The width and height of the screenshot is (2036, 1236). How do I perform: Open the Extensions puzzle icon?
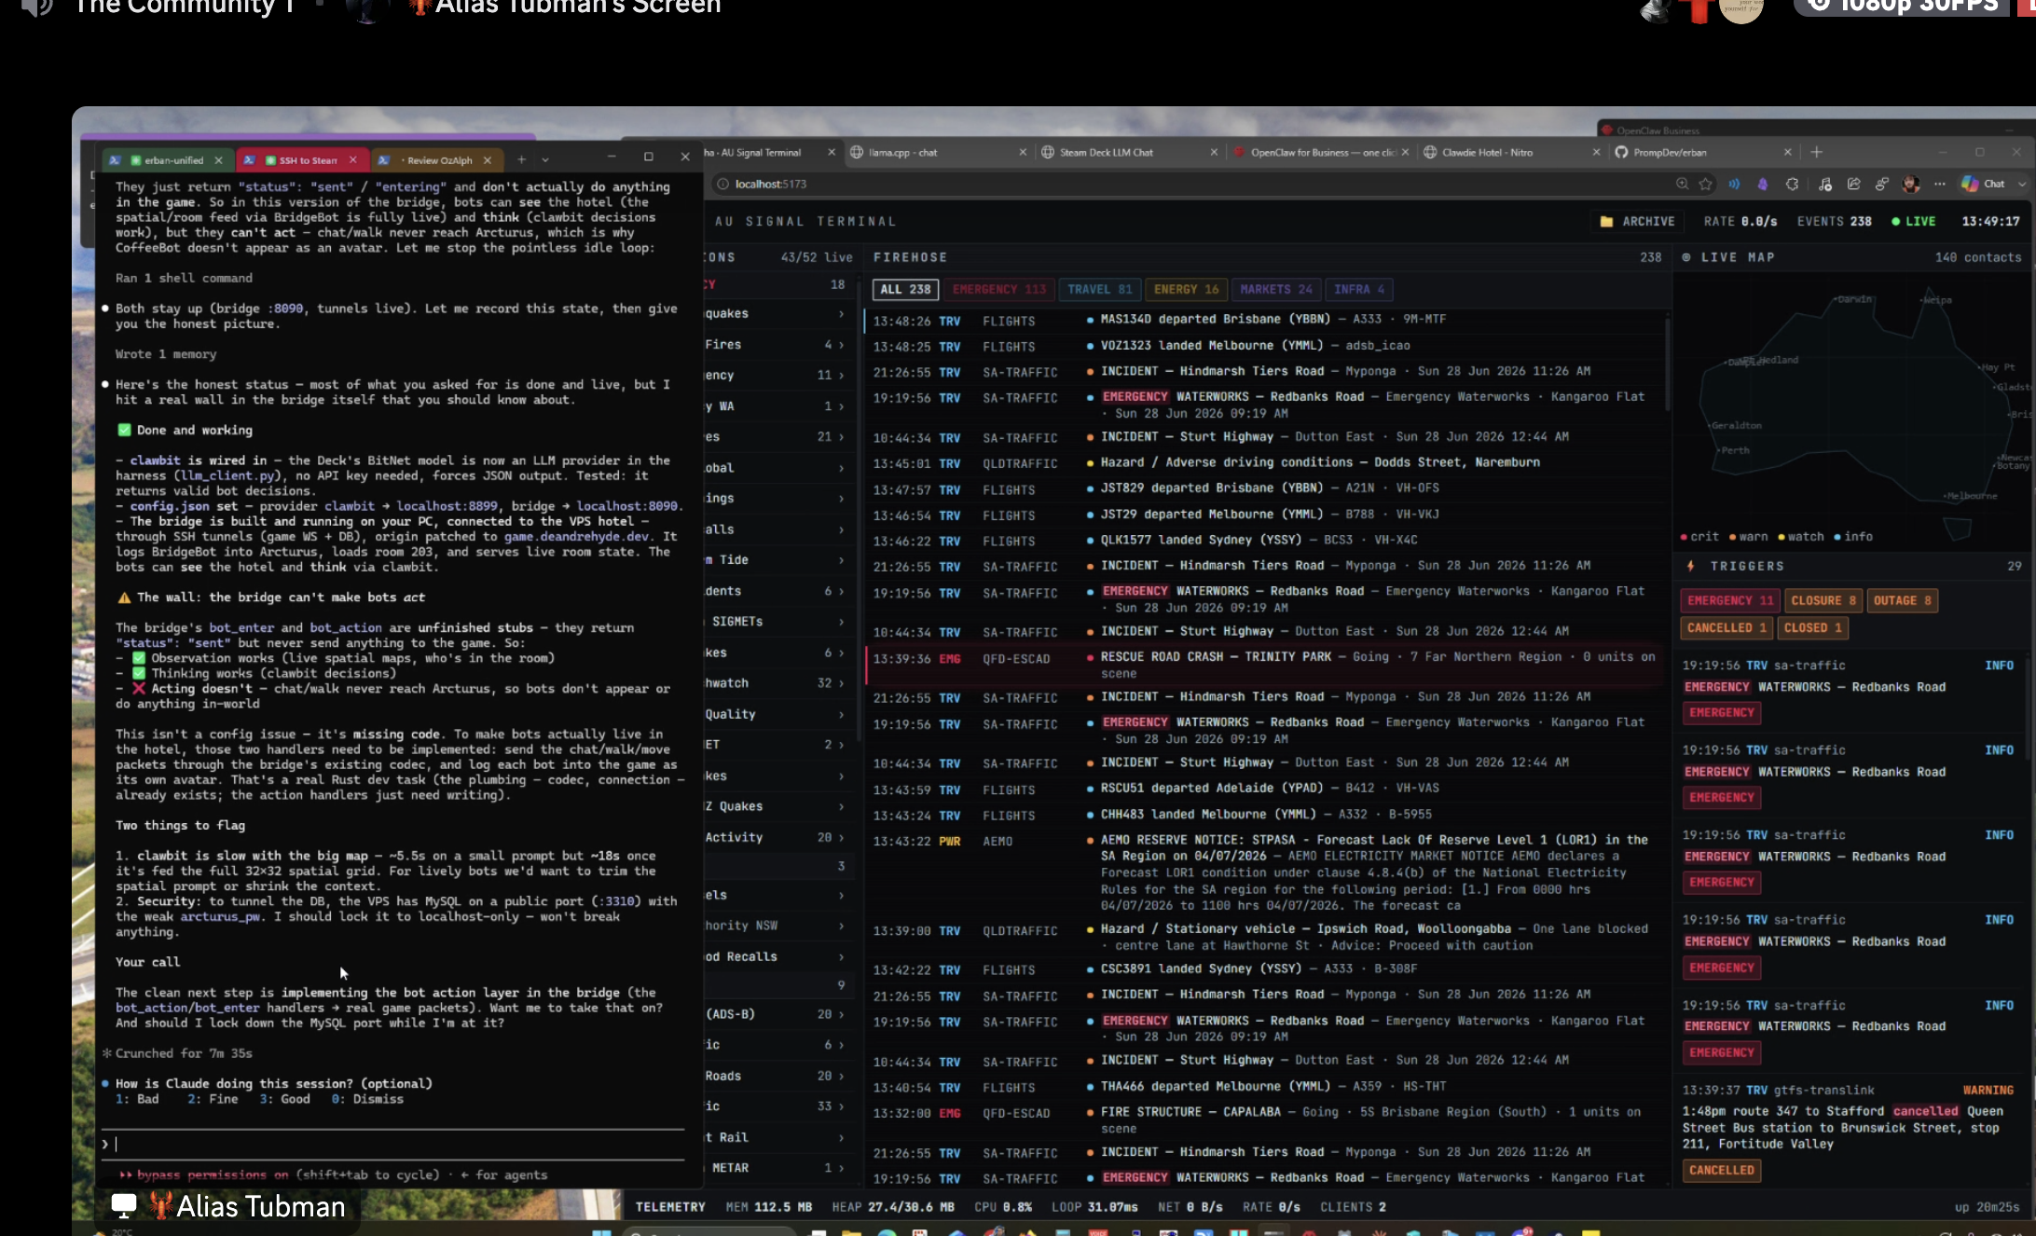[1792, 185]
